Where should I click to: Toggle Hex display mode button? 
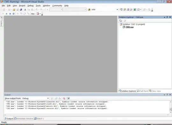click(33, 14)
